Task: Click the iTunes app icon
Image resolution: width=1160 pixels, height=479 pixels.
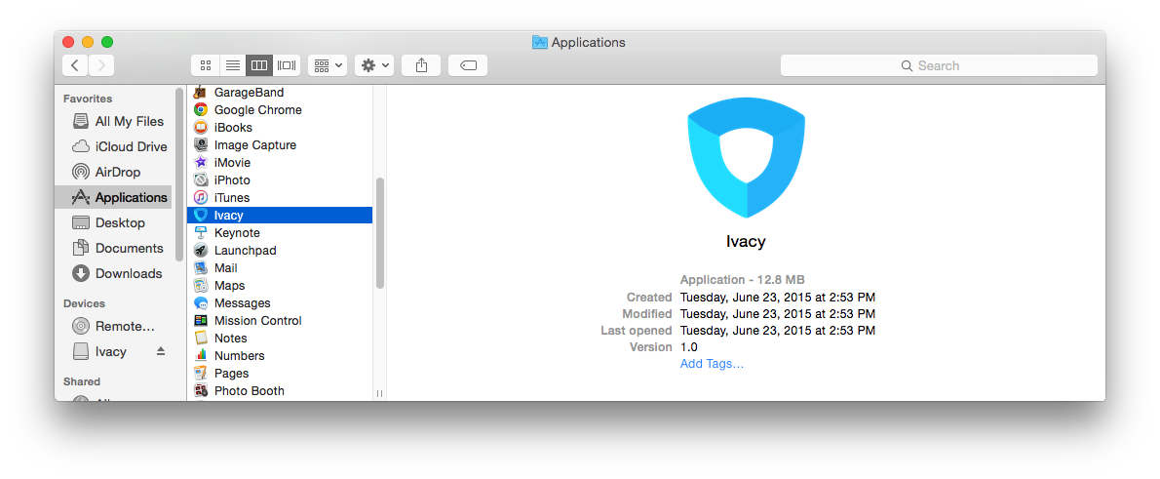Action: point(201,198)
